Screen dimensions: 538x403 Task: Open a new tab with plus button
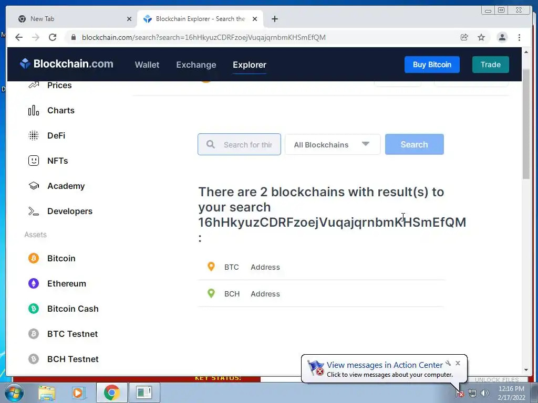pos(274,19)
